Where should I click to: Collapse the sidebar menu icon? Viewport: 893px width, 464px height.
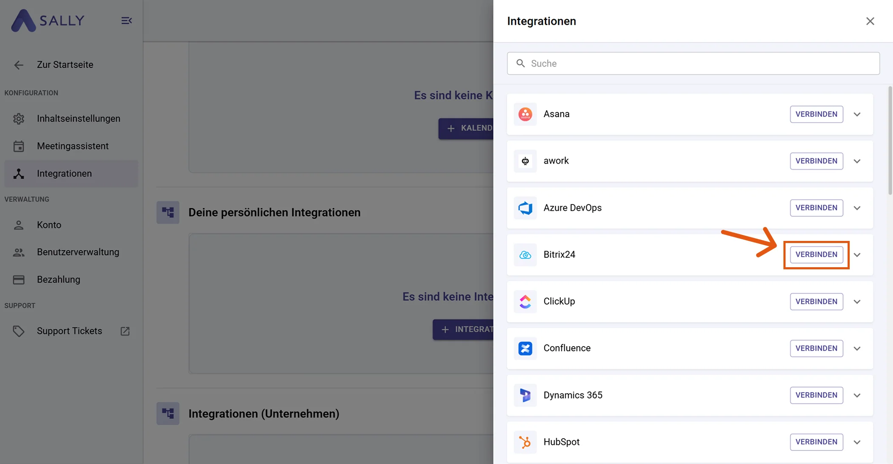coord(127,20)
